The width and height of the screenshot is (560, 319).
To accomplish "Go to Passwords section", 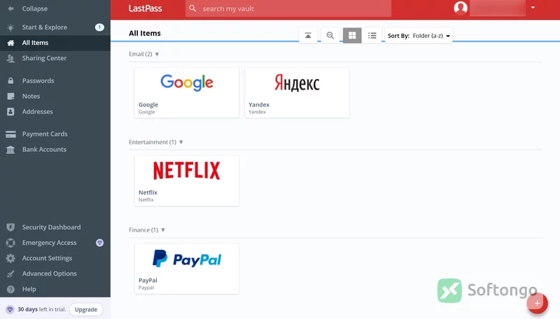I will click(55, 80).
